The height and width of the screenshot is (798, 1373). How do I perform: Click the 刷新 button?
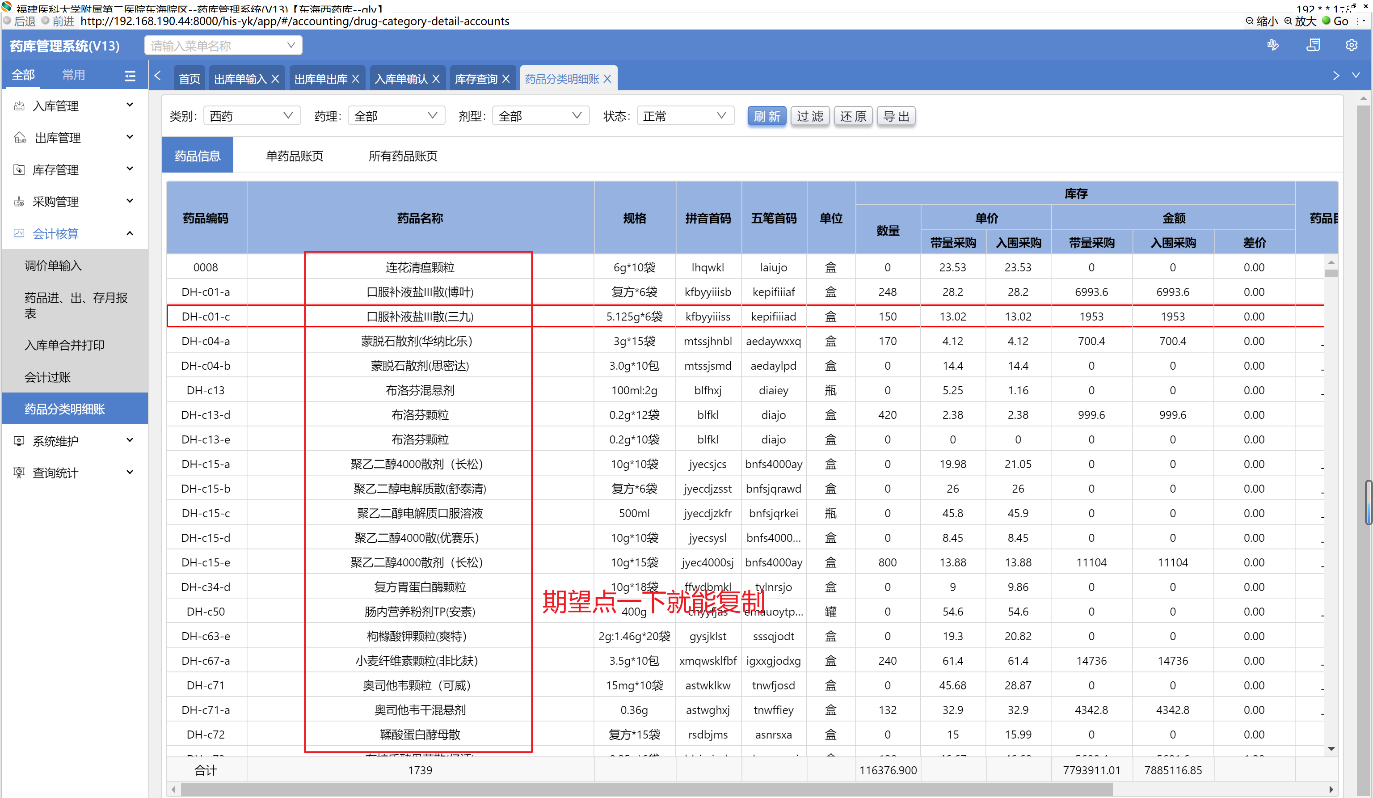pos(766,116)
